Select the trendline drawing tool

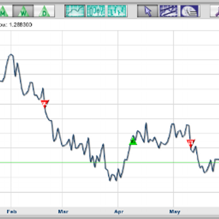tap(169, 11)
